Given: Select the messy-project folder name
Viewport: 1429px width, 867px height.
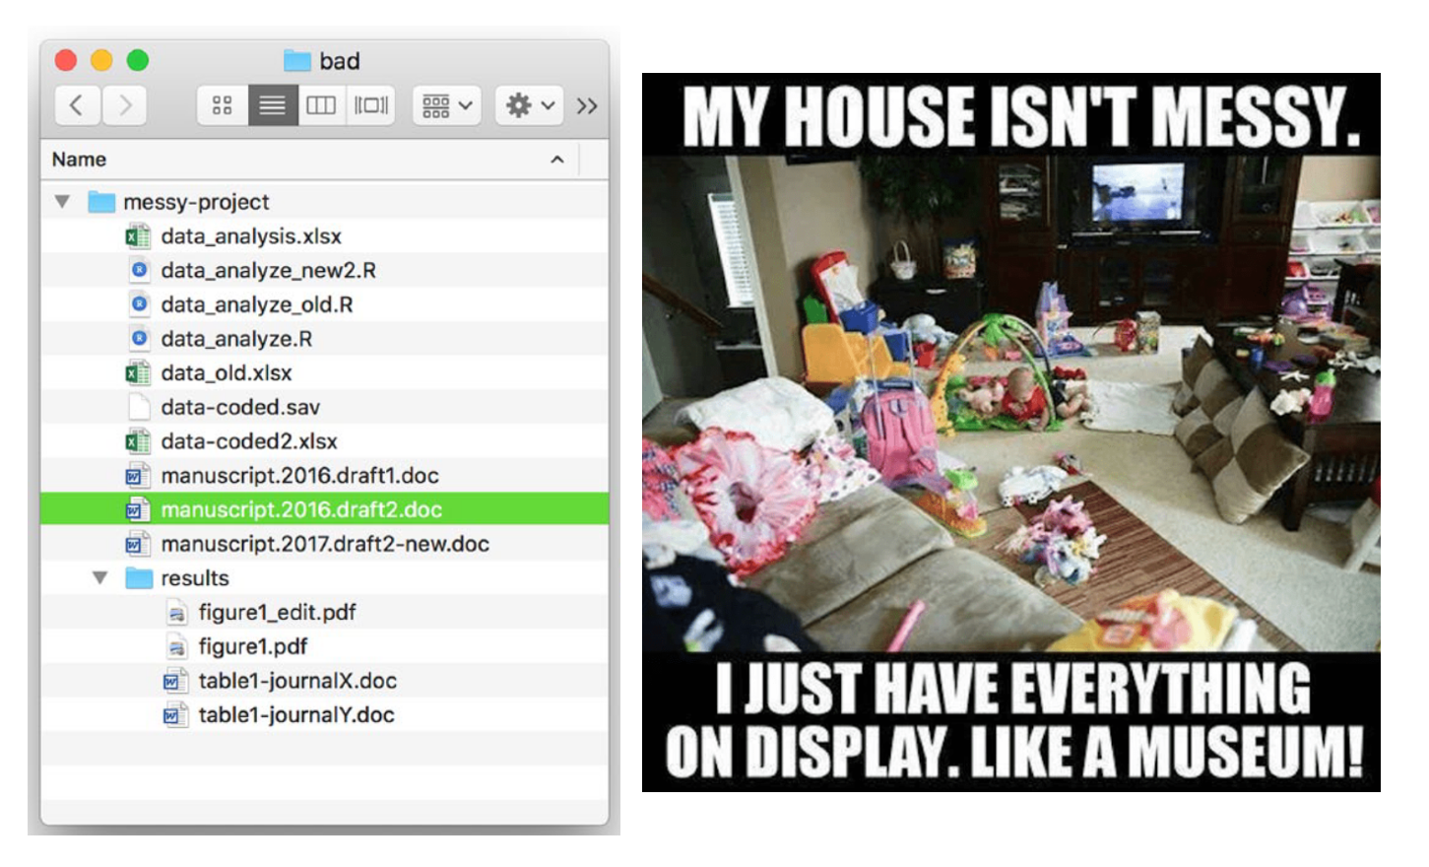Looking at the screenshot, I should (x=196, y=202).
